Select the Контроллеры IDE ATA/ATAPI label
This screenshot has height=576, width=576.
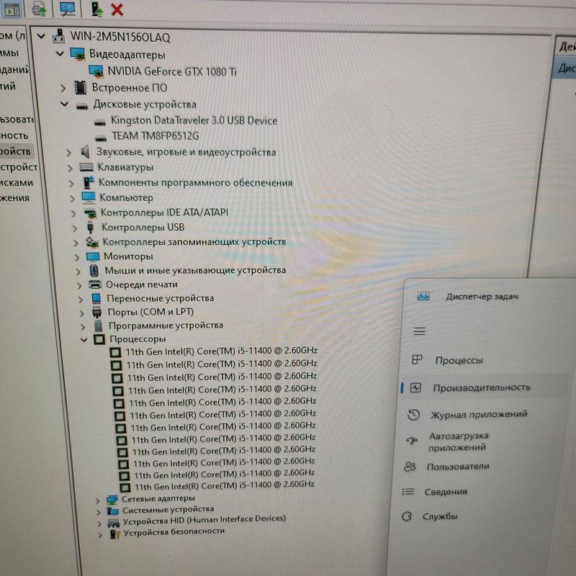(x=165, y=212)
